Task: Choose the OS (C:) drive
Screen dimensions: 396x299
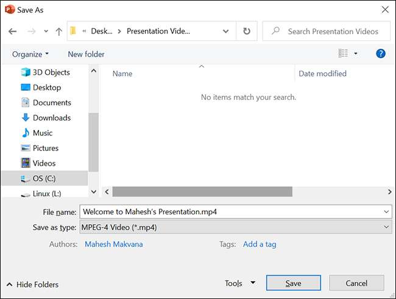Action: click(43, 178)
